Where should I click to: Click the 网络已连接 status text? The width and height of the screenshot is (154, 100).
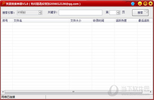click(x=8, y=97)
